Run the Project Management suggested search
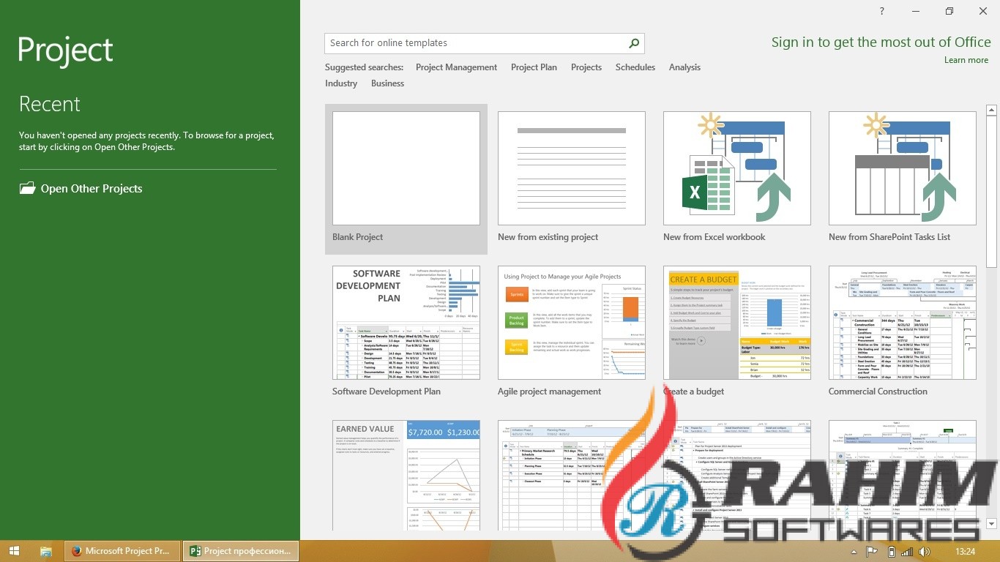The width and height of the screenshot is (1000, 562). (456, 67)
